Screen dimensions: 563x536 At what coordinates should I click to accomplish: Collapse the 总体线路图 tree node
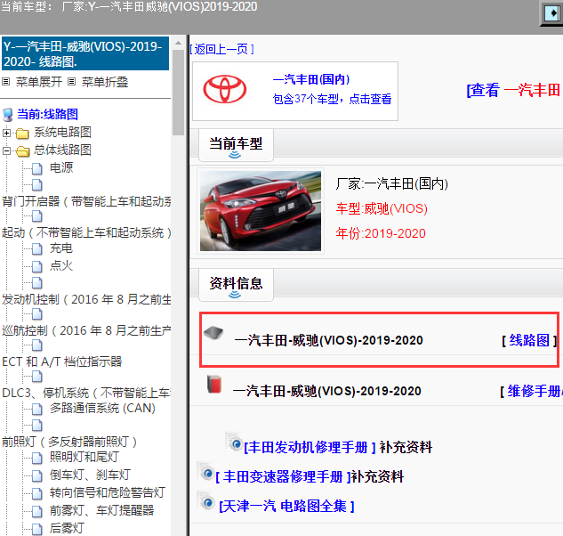(6, 151)
